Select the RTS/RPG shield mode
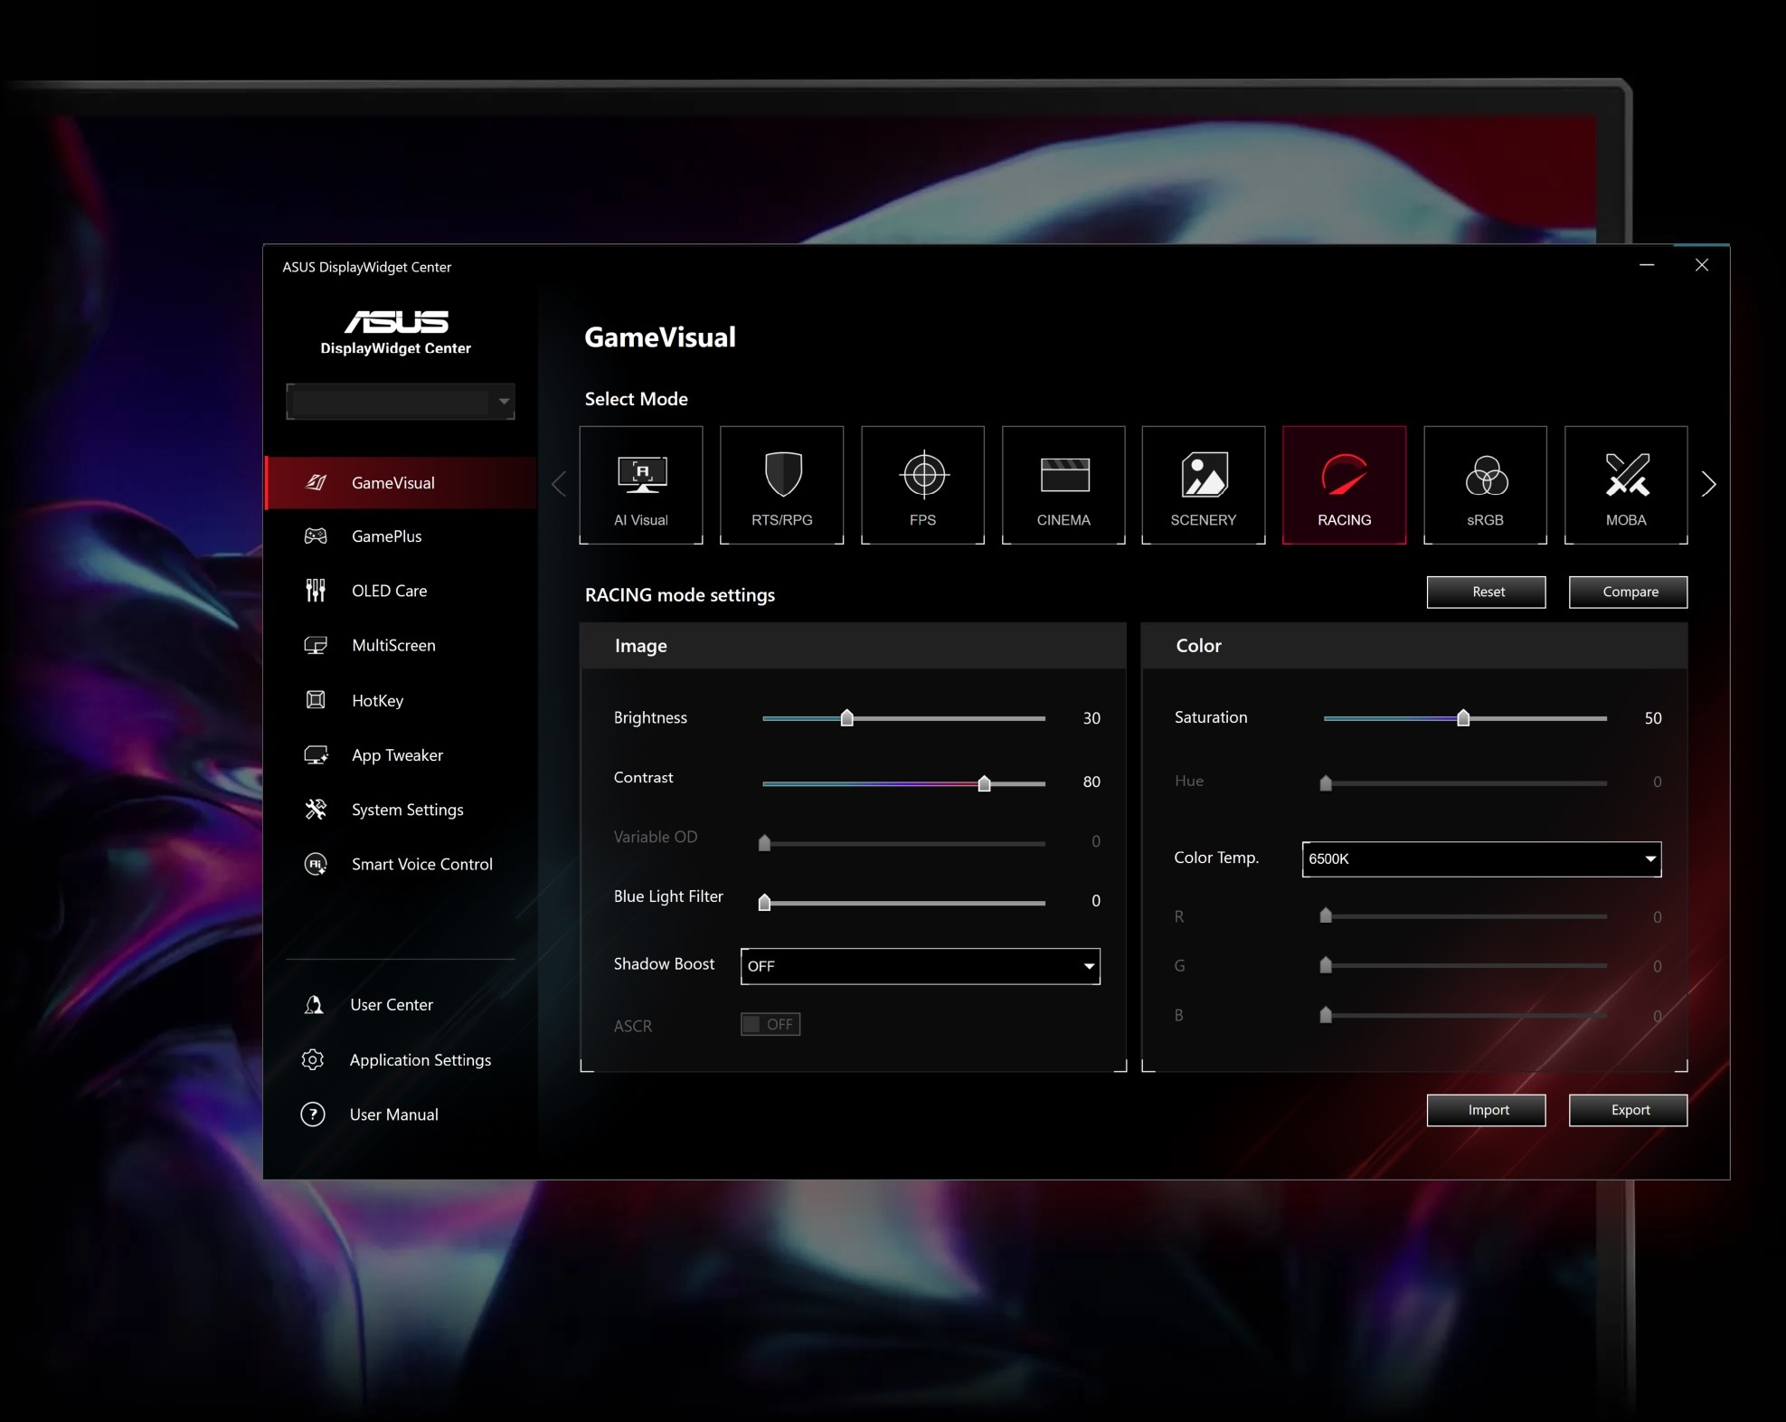 click(x=782, y=485)
